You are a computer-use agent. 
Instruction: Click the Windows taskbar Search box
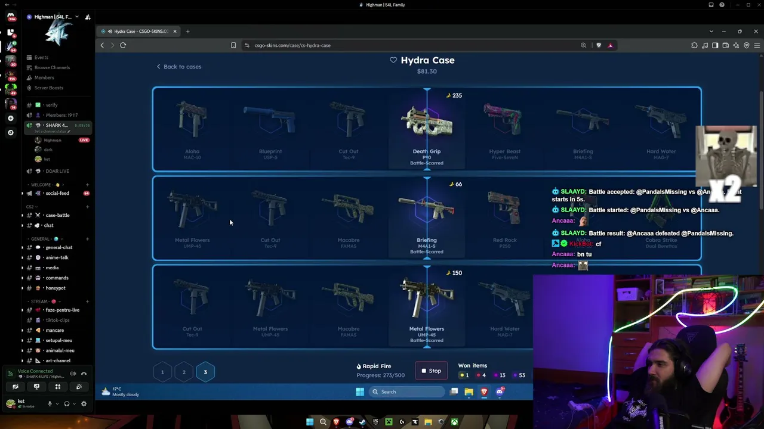tap(406, 391)
